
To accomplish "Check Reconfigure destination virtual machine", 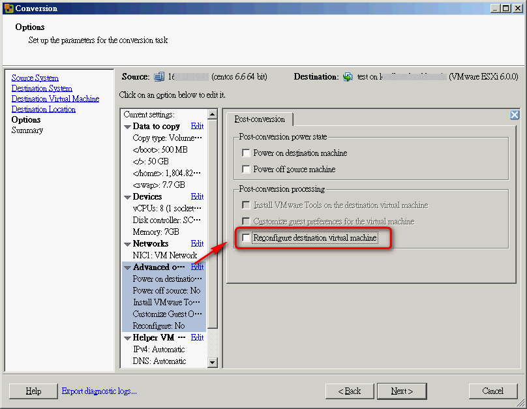I will 246,237.
